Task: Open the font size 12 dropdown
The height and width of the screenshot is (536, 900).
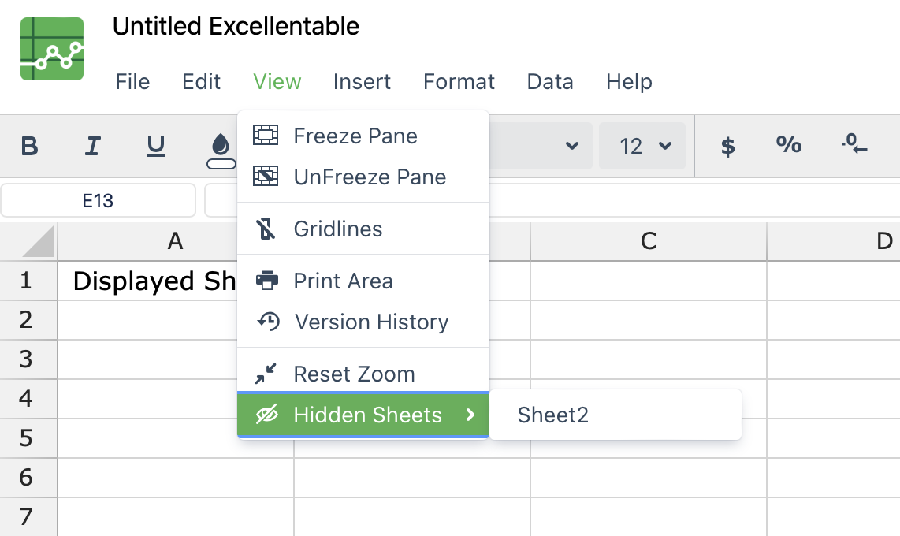Action: (x=642, y=146)
